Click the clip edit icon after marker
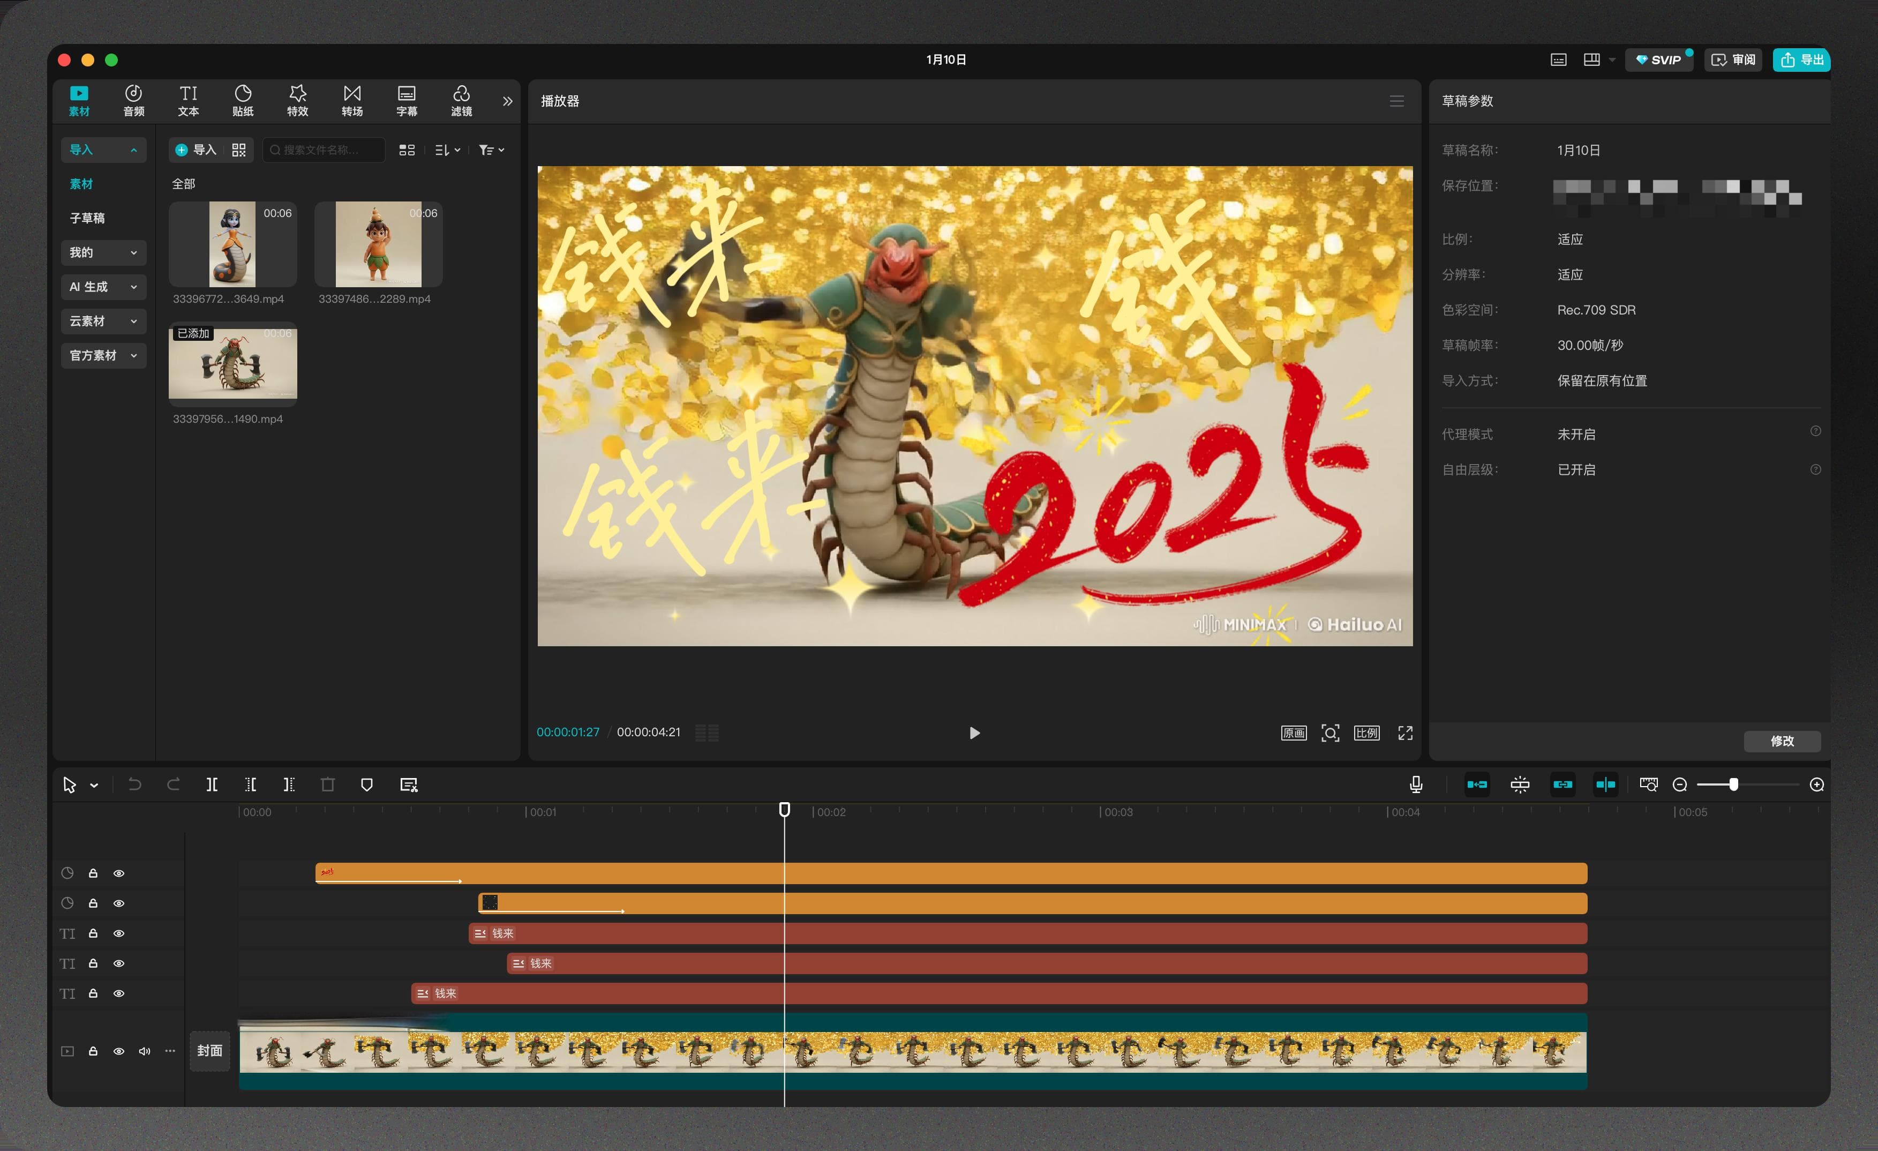The height and width of the screenshot is (1151, 1878). click(409, 784)
